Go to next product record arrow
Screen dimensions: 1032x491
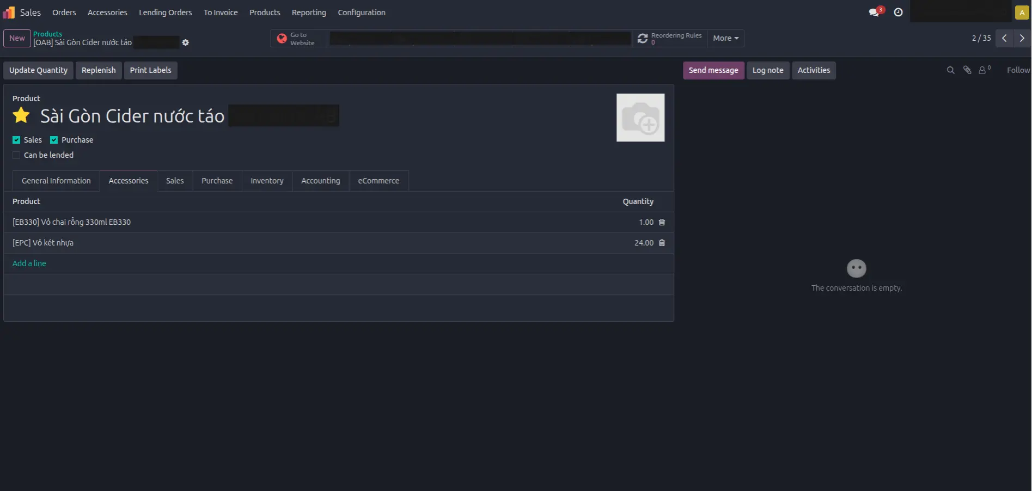point(1022,38)
